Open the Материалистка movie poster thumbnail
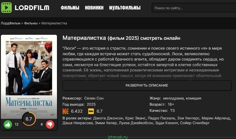The image size is (236, 139). [29, 77]
